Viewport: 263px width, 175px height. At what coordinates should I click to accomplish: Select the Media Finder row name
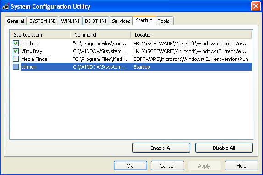35,59
